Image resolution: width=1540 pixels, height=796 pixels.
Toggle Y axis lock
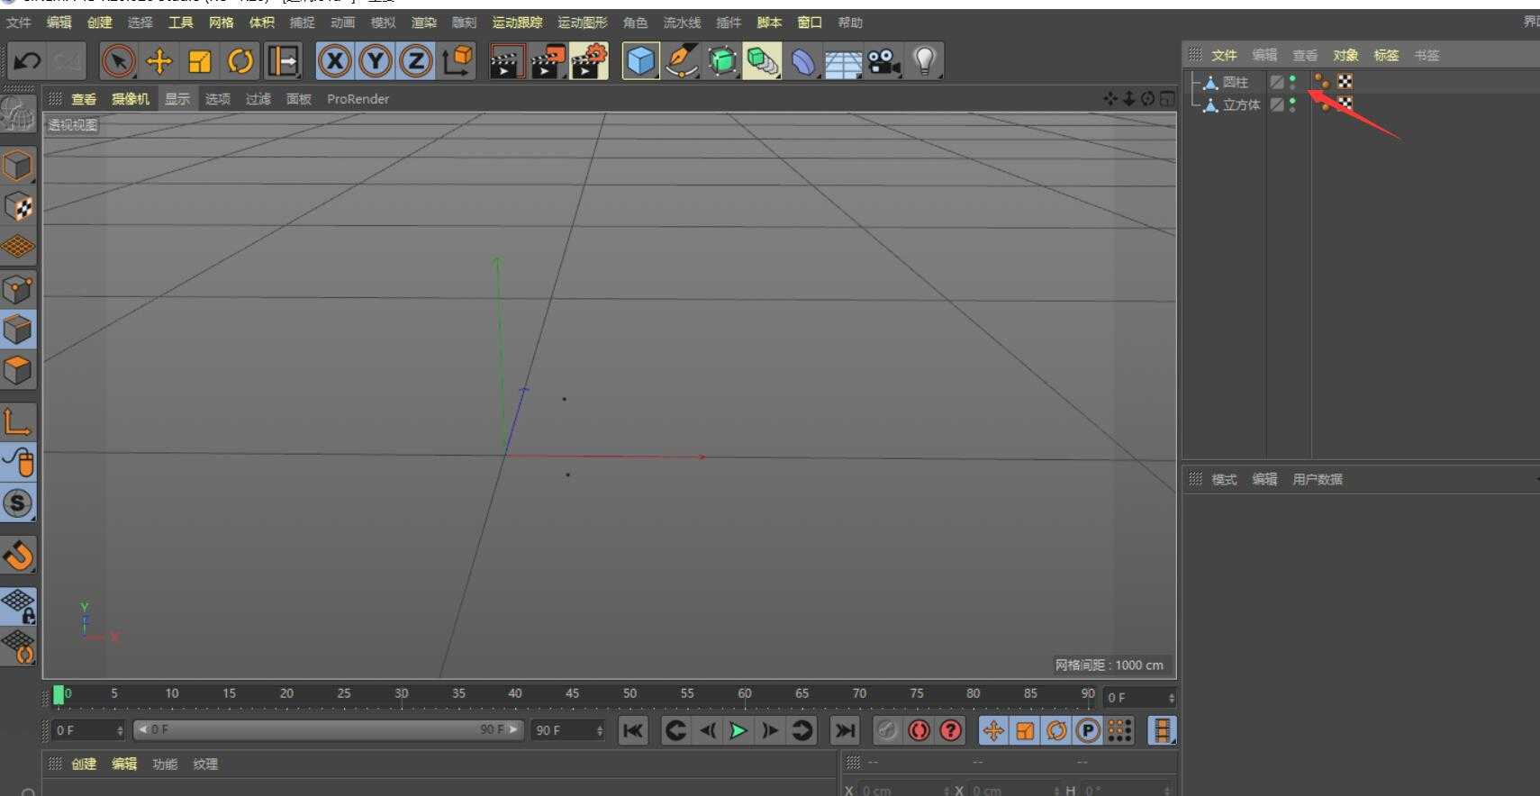376,61
